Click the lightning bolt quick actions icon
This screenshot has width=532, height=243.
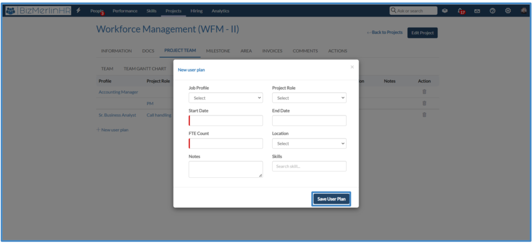coord(78,10)
